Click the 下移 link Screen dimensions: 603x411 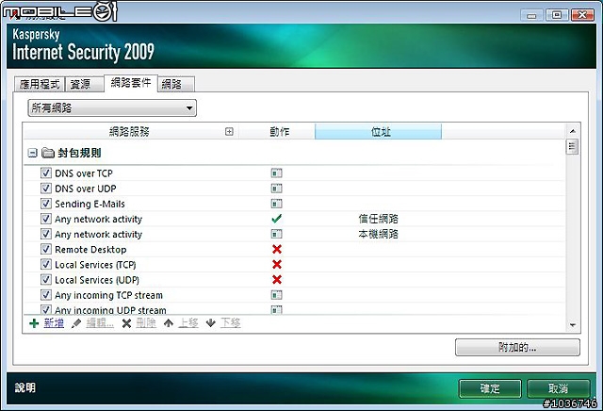click(x=230, y=323)
